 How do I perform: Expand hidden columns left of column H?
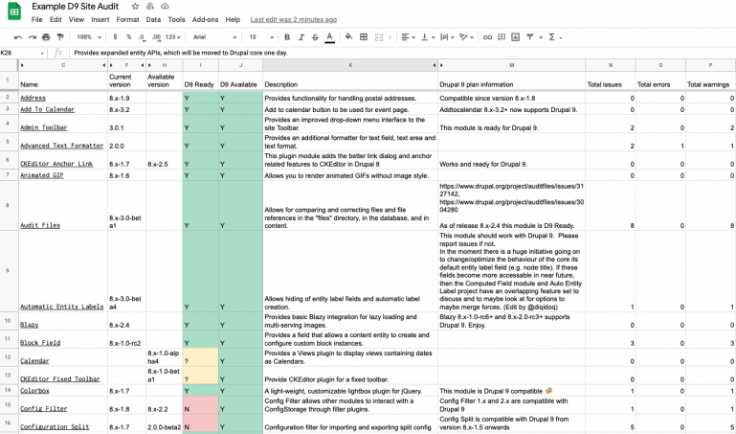pyautogui.click(x=149, y=65)
